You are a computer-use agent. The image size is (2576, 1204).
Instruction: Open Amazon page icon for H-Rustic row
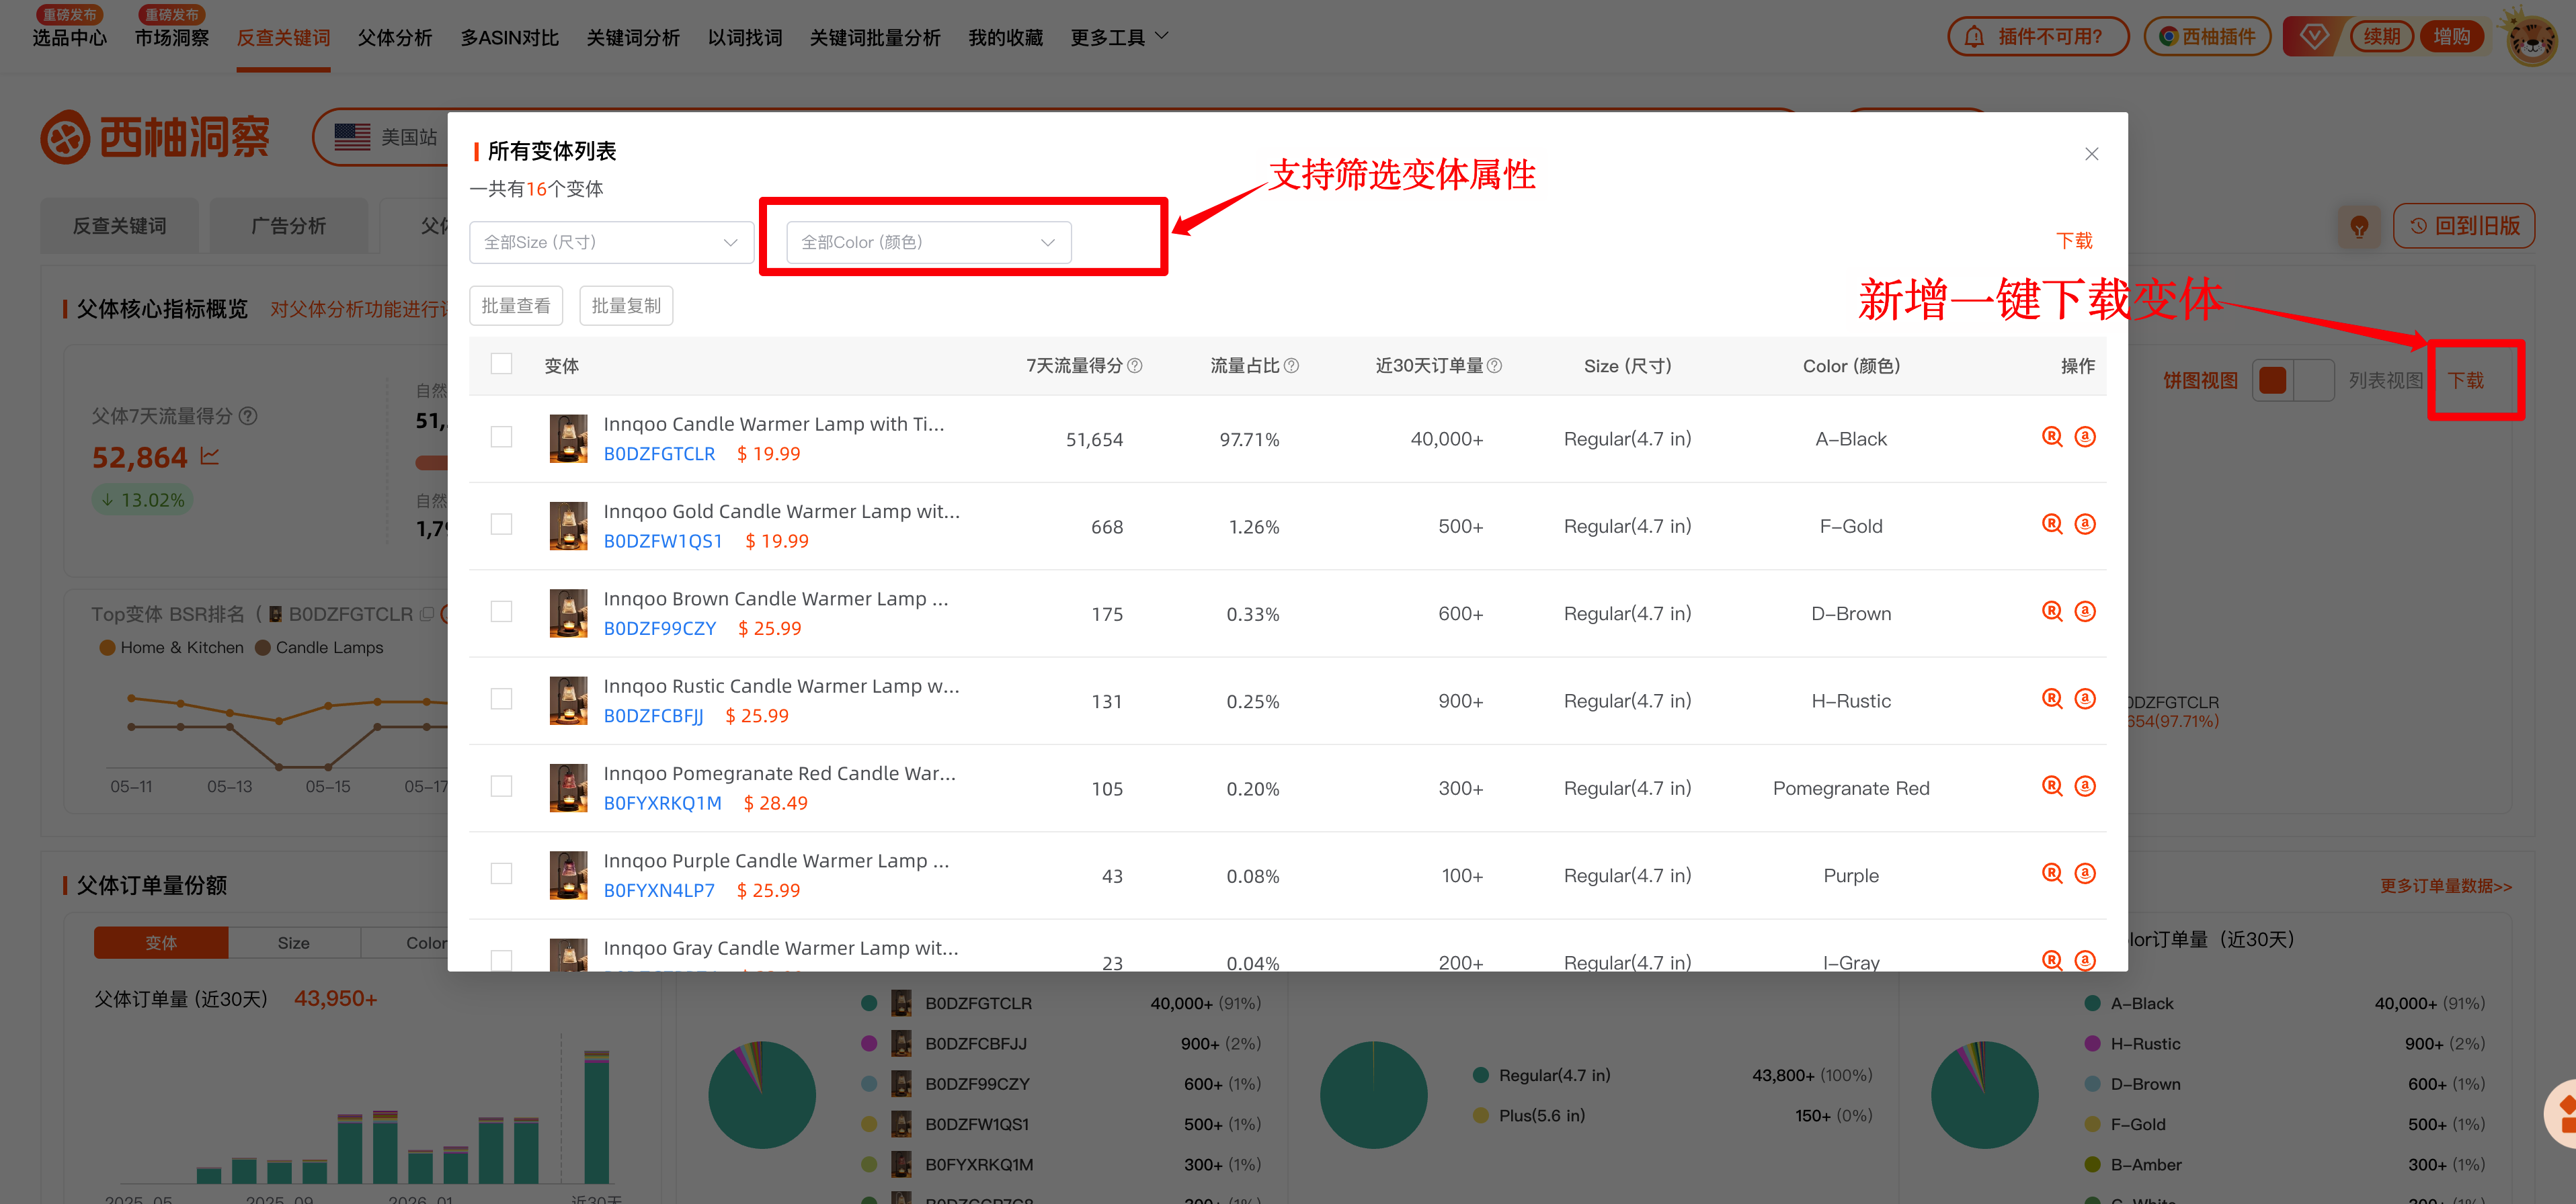2085,699
